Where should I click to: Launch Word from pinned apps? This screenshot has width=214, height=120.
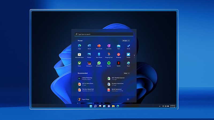tap(89, 47)
